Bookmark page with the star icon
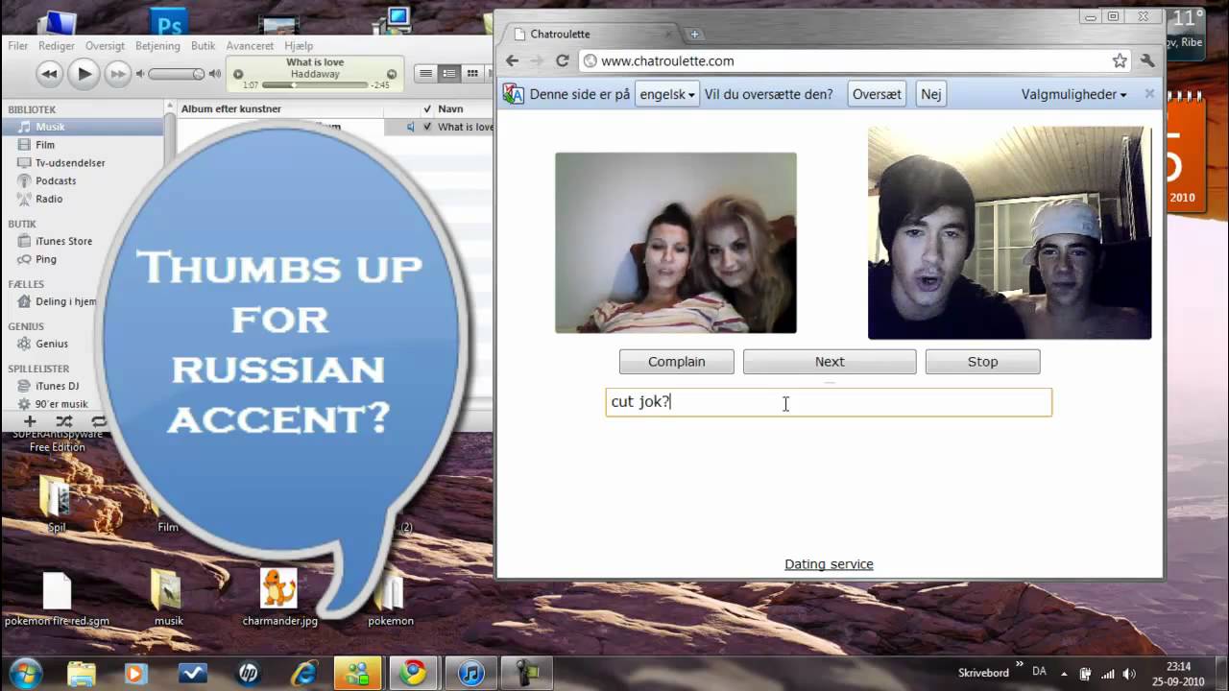The width and height of the screenshot is (1229, 691). coord(1120,60)
